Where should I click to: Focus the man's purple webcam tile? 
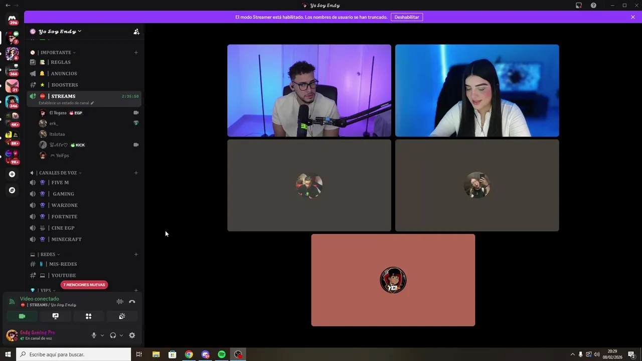(309, 91)
